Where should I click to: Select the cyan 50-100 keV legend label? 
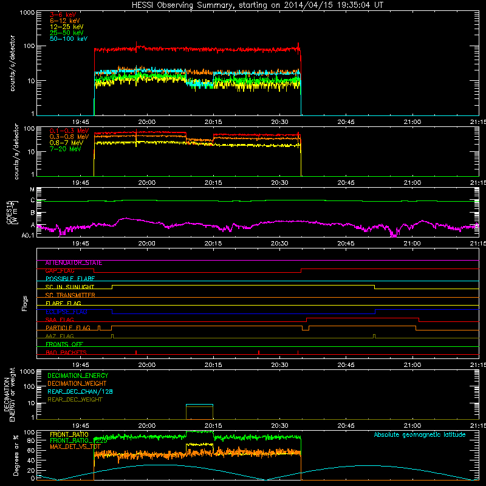tap(69, 39)
